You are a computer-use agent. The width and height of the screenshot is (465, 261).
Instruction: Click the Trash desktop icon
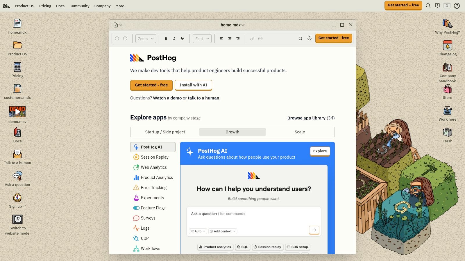point(447,133)
